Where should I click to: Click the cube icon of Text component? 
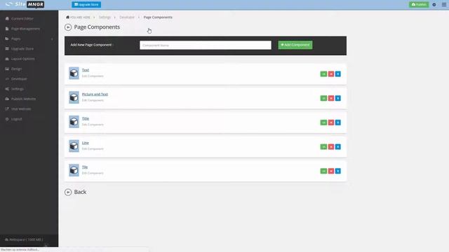(74, 73)
